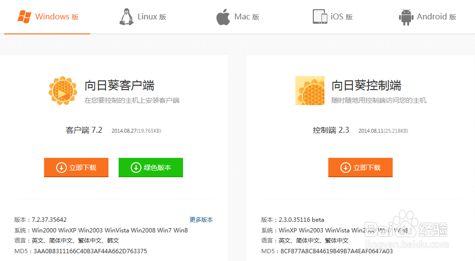Click the 向日葵客户端 heading
Viewport: 475px width, 261px height.
point(120,85)
